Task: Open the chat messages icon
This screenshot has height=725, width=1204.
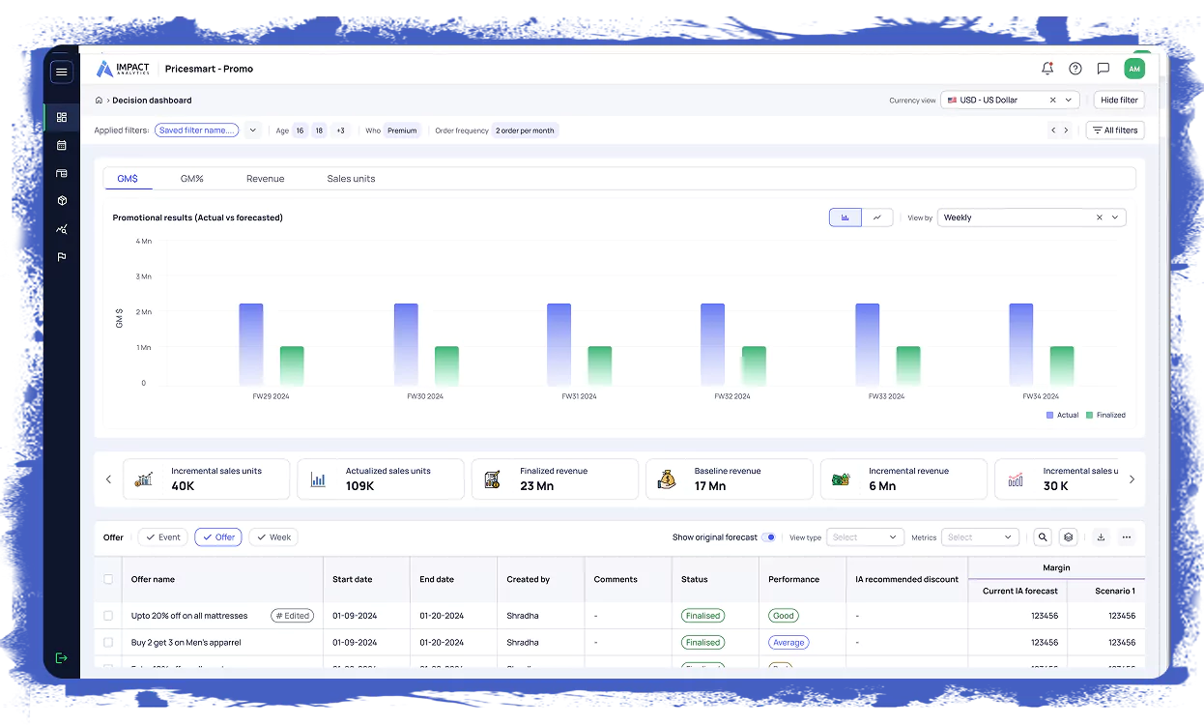Action: 1104,69
